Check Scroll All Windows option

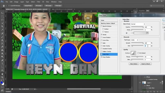click(9, 6)
